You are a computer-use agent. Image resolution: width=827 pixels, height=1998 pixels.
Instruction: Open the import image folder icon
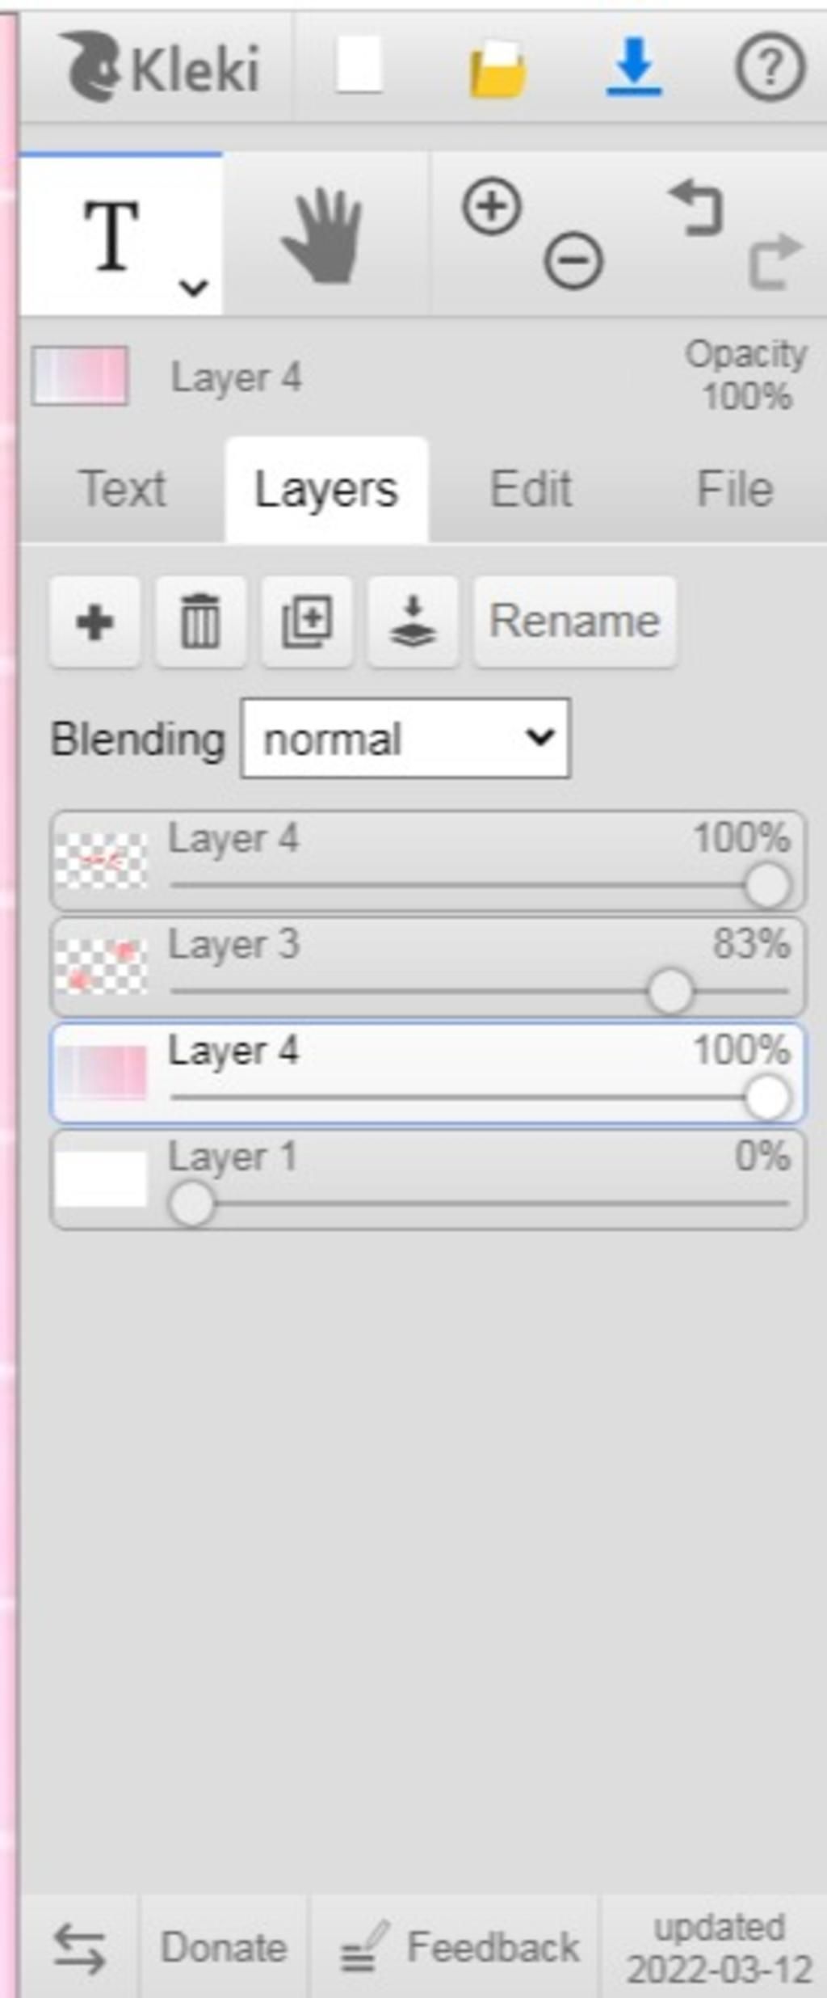497,70
